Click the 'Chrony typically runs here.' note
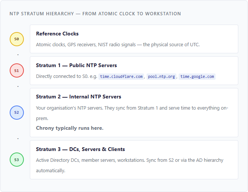This screenshot has height=192, width=248. pyautogui.click(x=70, y=128)
